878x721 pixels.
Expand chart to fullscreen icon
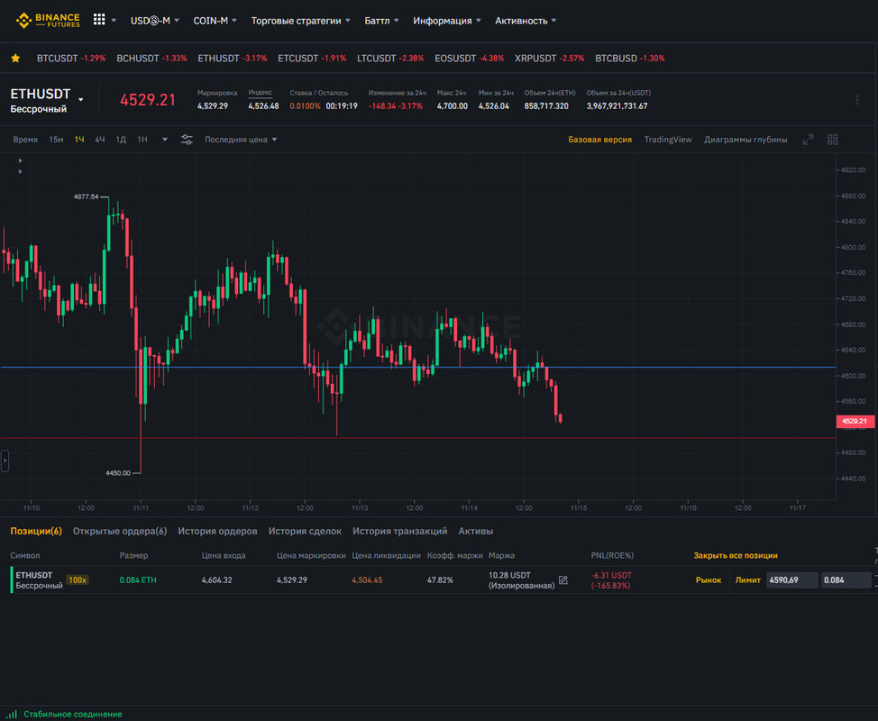tap(808, 140)
